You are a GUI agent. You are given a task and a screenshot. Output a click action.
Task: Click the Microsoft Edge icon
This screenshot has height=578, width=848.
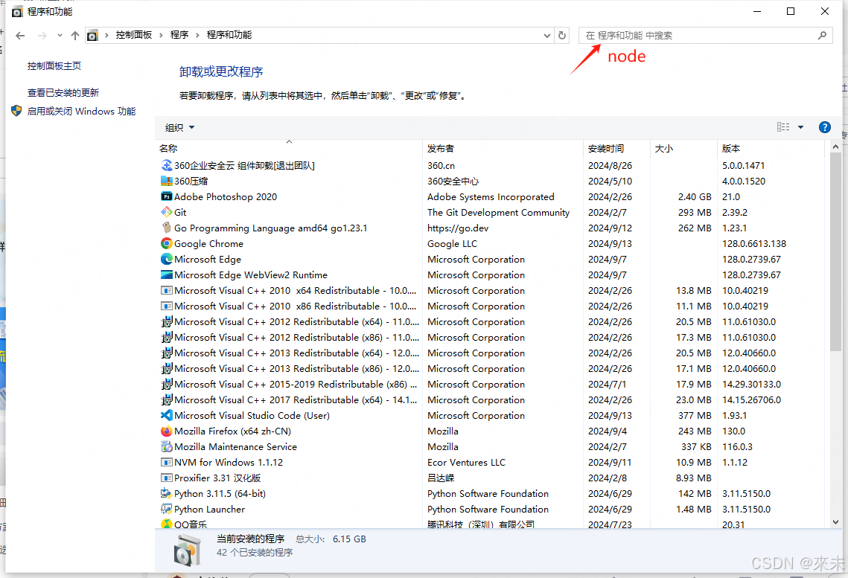point(167,260)
